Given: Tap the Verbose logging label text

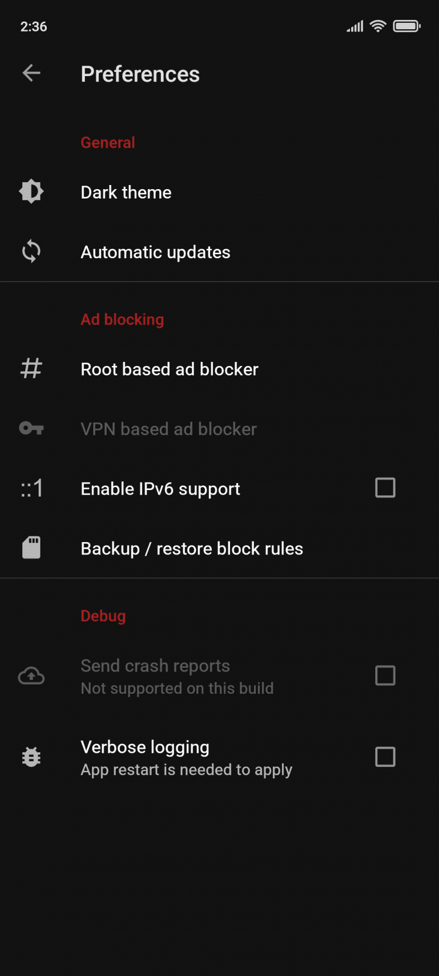Looking at the screenshot, I should pyautogui.click(x=145, y=747).
